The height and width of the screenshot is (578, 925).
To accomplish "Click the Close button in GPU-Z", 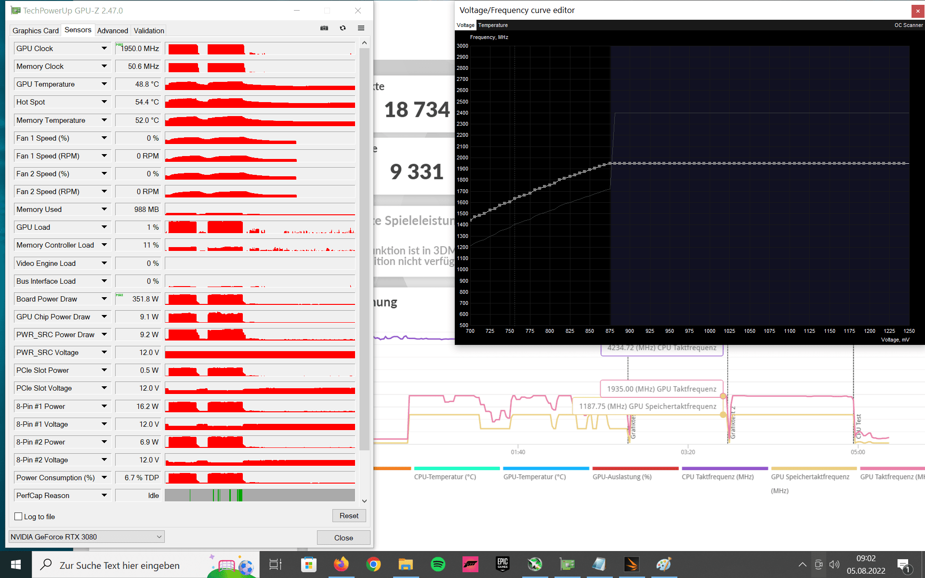I will point(344,538).
